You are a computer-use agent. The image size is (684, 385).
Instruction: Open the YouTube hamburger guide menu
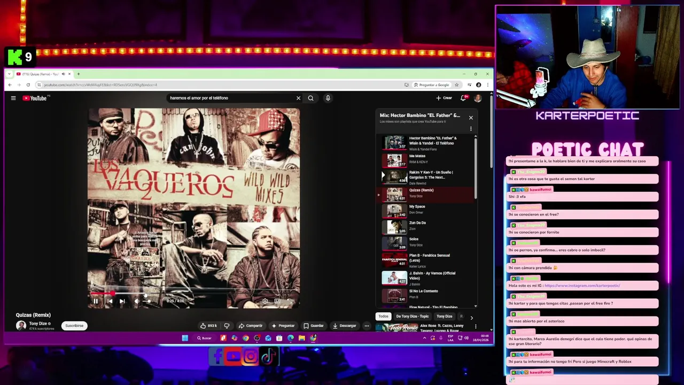point(13,98)
